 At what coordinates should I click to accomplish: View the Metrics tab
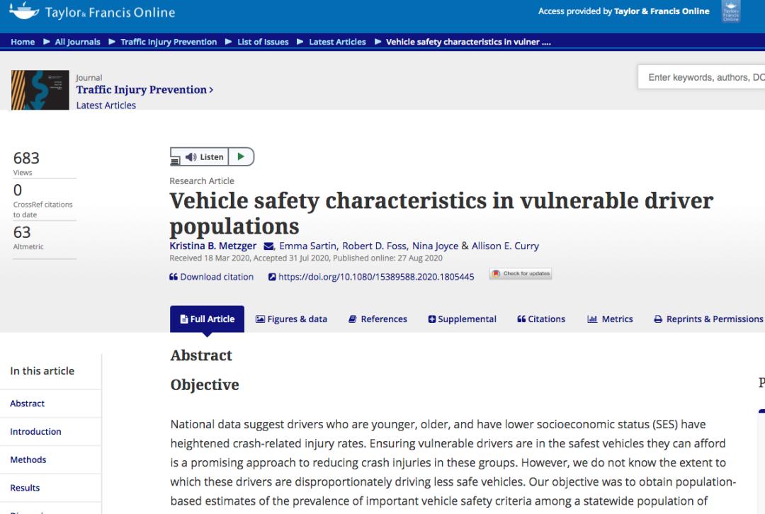(610, 319)
